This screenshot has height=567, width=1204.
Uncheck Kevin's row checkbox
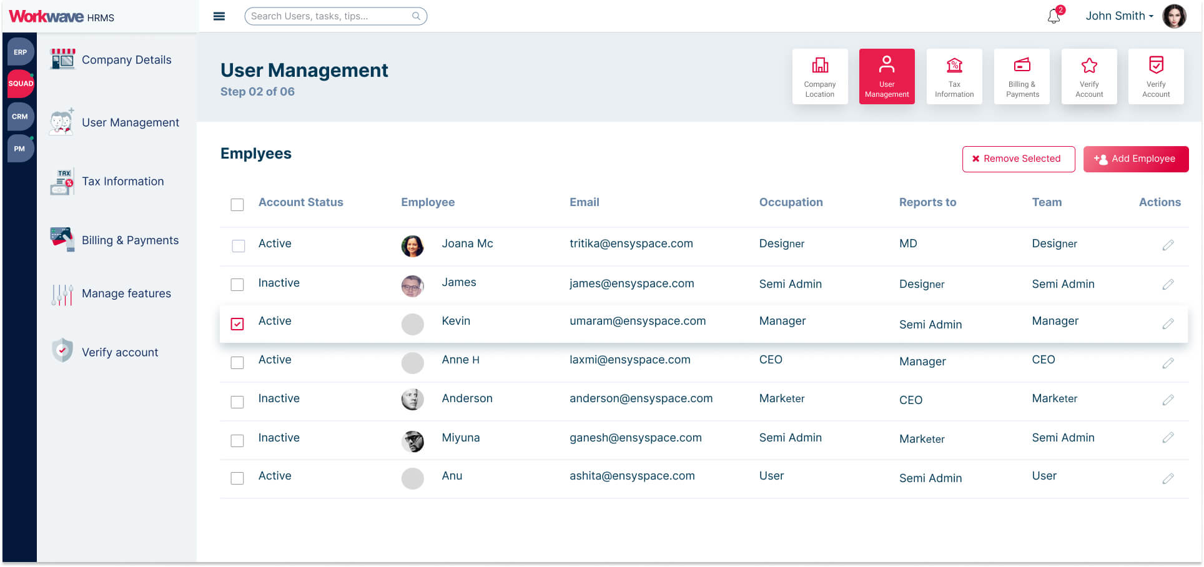[237, 324]
